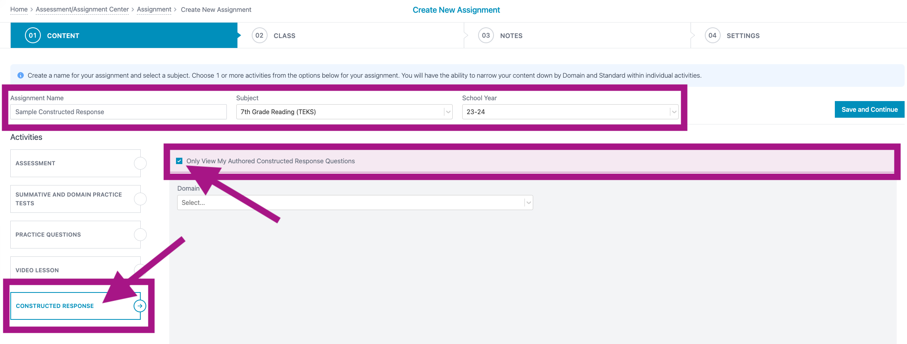This screenshot has width=907, height=344.
Task: Click the Subject dropdown chevron arrow
Action: [448, 112]
